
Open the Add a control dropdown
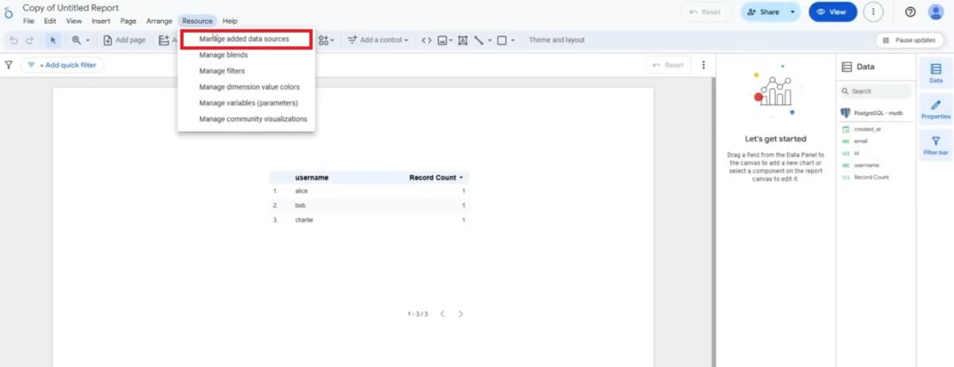tap(378, 40)
